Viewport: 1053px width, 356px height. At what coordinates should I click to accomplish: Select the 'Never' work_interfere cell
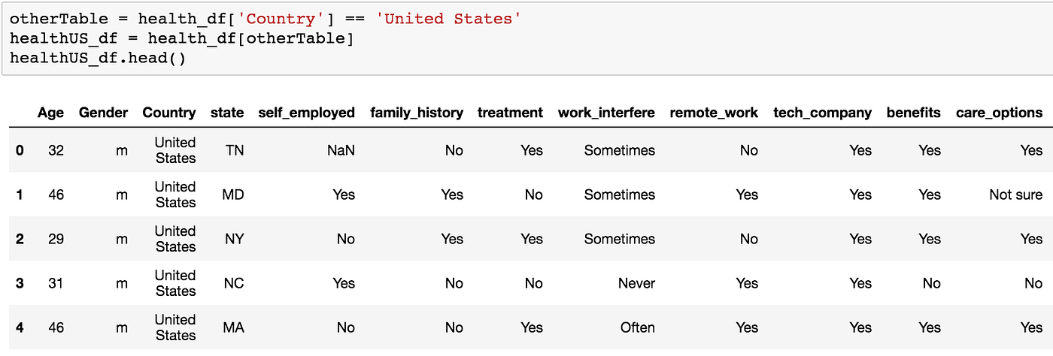tap(636, 283)
